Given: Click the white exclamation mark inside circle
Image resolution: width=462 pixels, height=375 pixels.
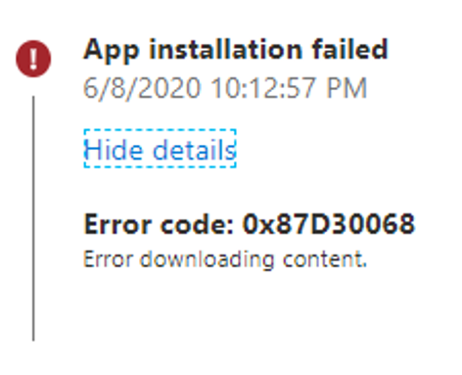Looking at the screenshot, I should pos(33,59).
